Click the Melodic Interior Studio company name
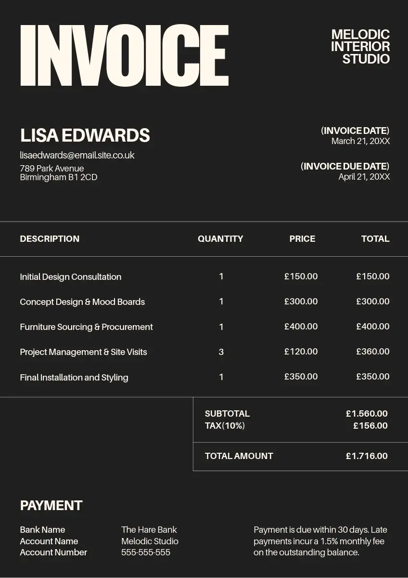Image resolution: width=408 pixels, height=578 pixels. pos(360,47)
